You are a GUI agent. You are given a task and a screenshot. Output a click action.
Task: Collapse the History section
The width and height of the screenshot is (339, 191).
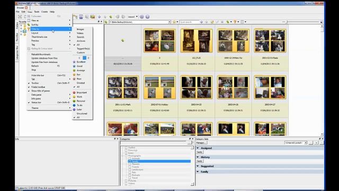(x=198, y=157)
